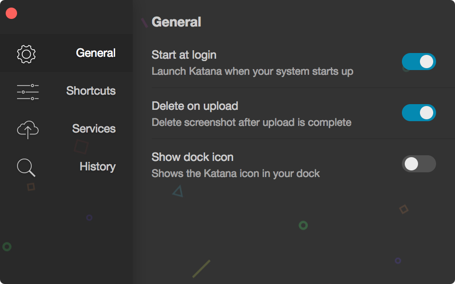Click the gear icon for General settings

tap(27, 54)
